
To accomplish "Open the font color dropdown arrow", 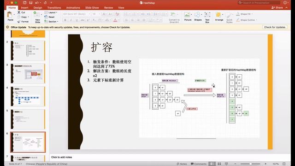I will tap(119, 20).
